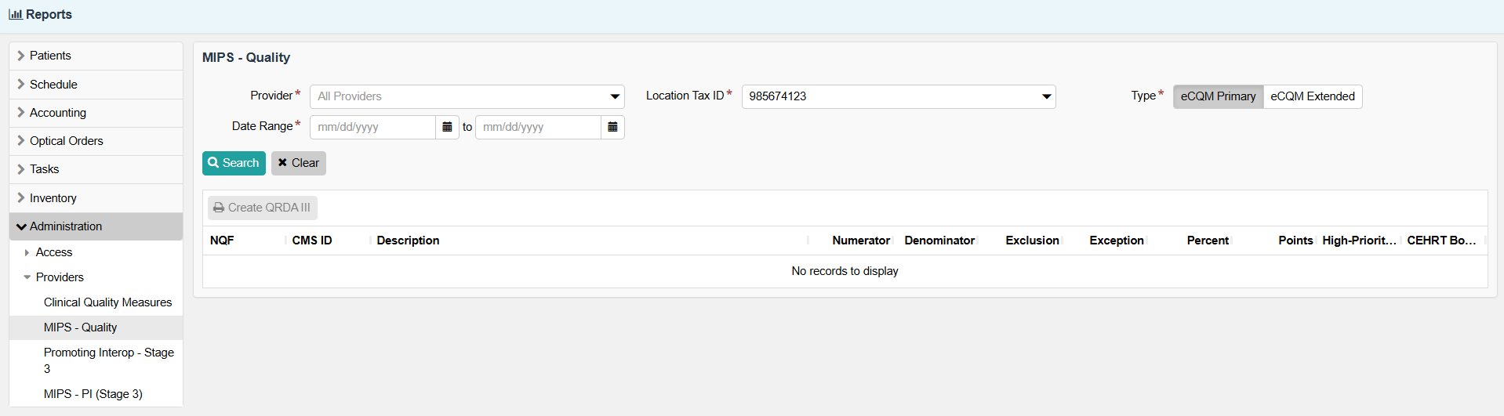Image resolution: width=1504 pixels, height=416 pixels.
Task: Expand the Patients section chevron
Action: click(21, 56)
